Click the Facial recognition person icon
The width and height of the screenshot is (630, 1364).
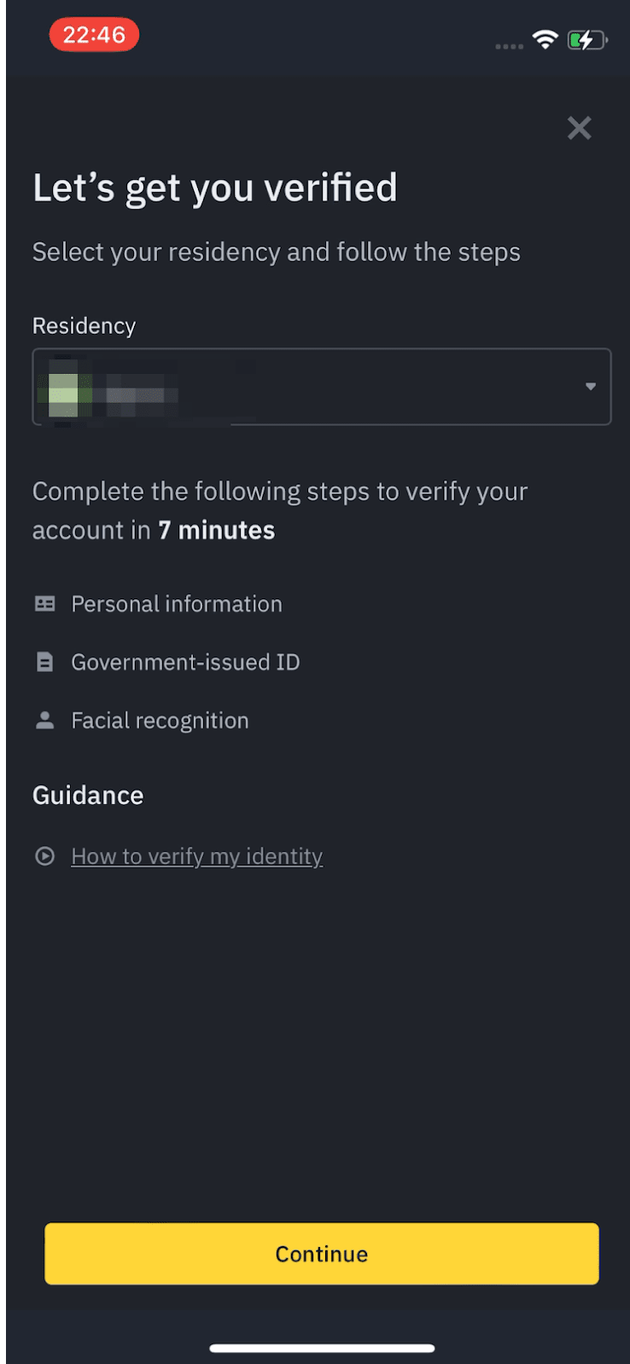click(x=45, y=720)
